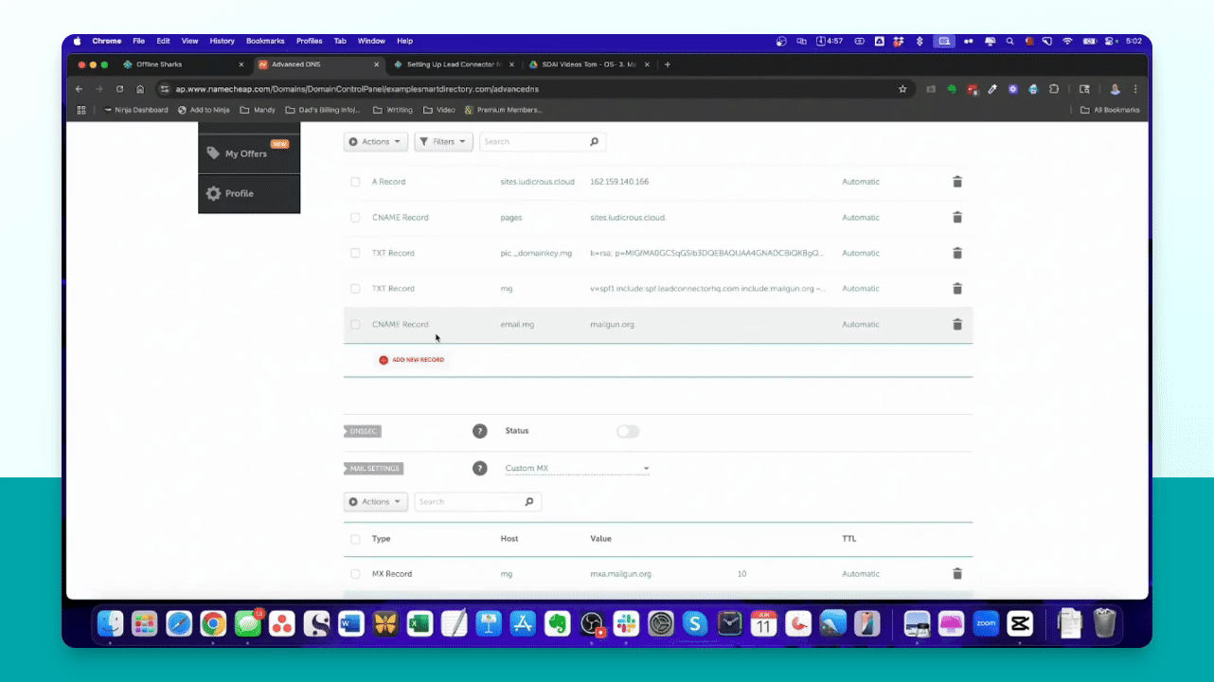Open the mail settings Actions dropdown
Viewport: 1214px width, 682px height.
click(x=376, y=502)
